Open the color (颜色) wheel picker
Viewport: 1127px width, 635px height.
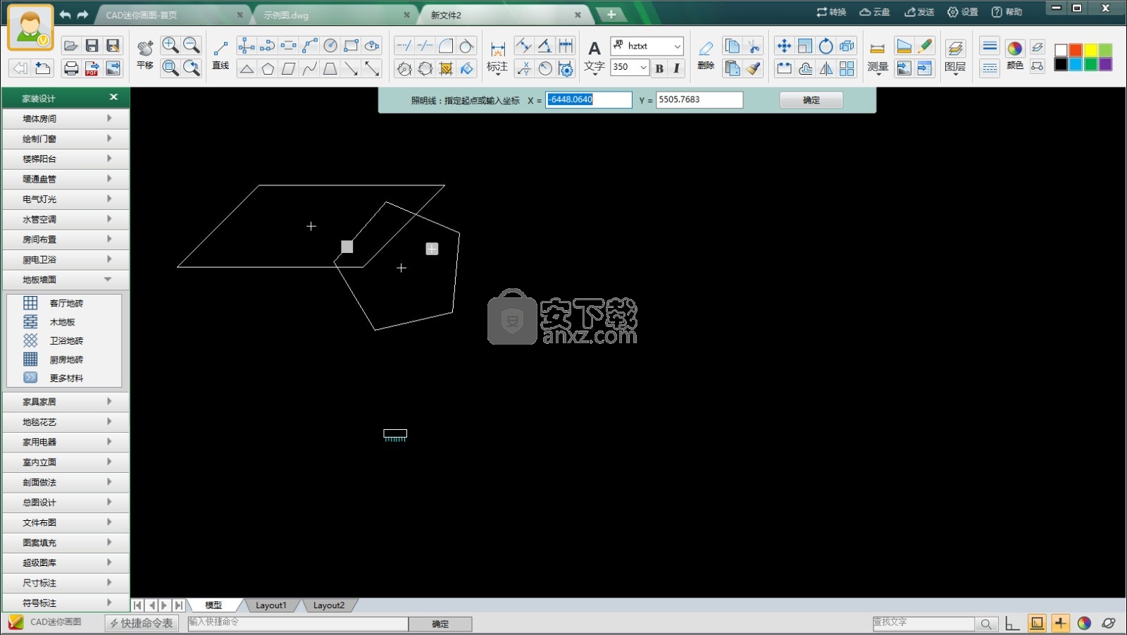tap(1015, 55)
